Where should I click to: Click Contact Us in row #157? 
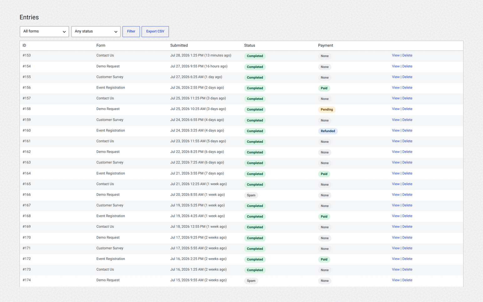(x=105, y=98)
